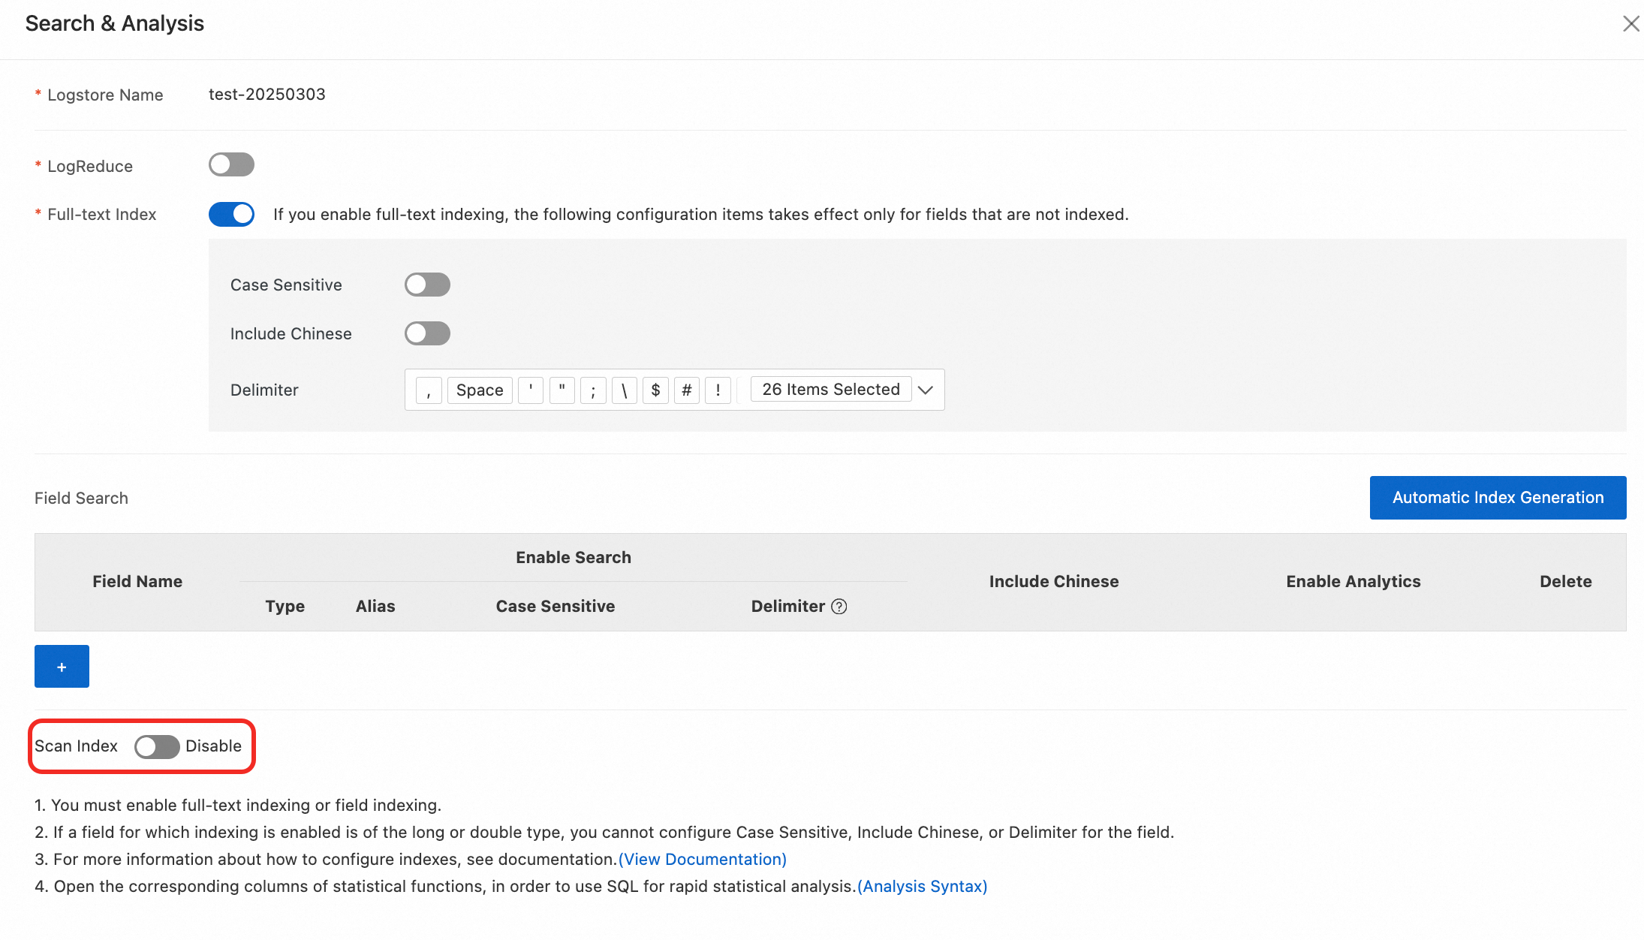Click the semicolon delimiter tag
This screenshot has width=1644, height=940.
tap(593, 390)
